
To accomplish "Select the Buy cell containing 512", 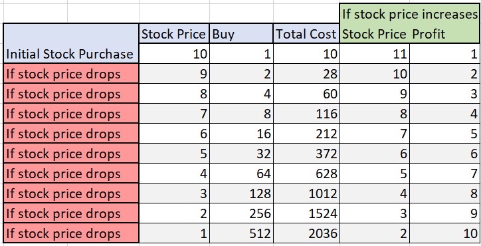I will (x=241, y=233).
